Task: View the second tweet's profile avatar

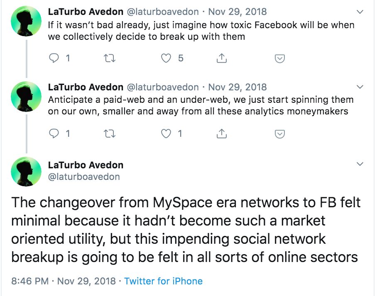Action: 26,97
